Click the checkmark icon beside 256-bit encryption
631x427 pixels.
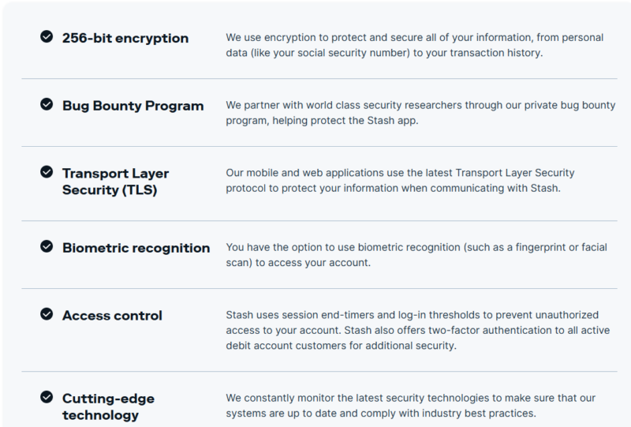pyautogui.click(x=47, y=36)
